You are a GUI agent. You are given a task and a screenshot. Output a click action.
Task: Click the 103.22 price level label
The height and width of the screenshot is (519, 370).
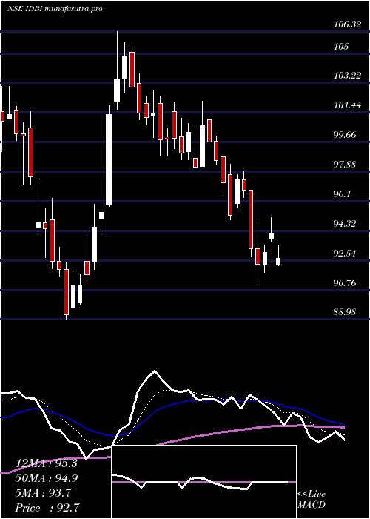click(x=347, y=76)
